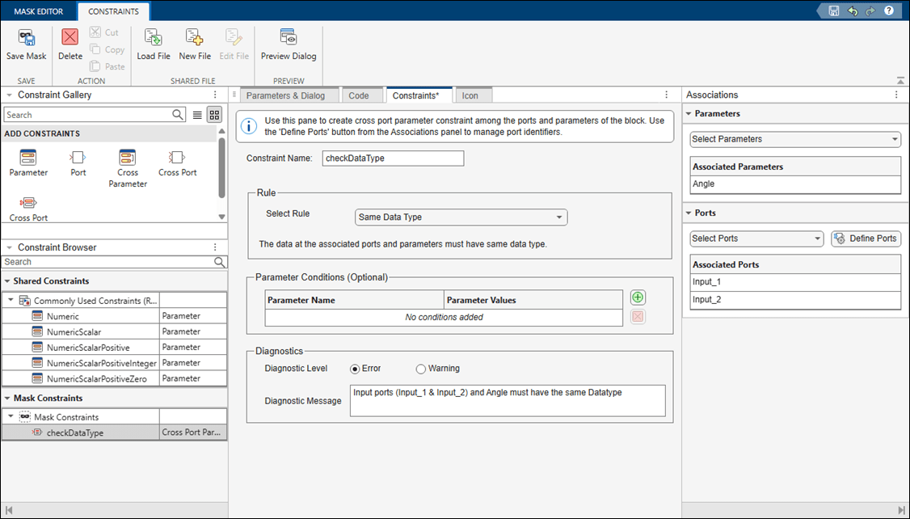Click the Constraint Name text field
This screenshot has height=519, width=910.
pos(393,158)
